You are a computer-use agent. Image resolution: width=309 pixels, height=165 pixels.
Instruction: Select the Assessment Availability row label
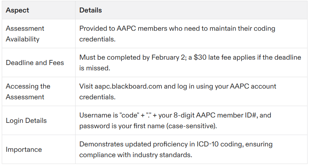click(x=25, y=34)
